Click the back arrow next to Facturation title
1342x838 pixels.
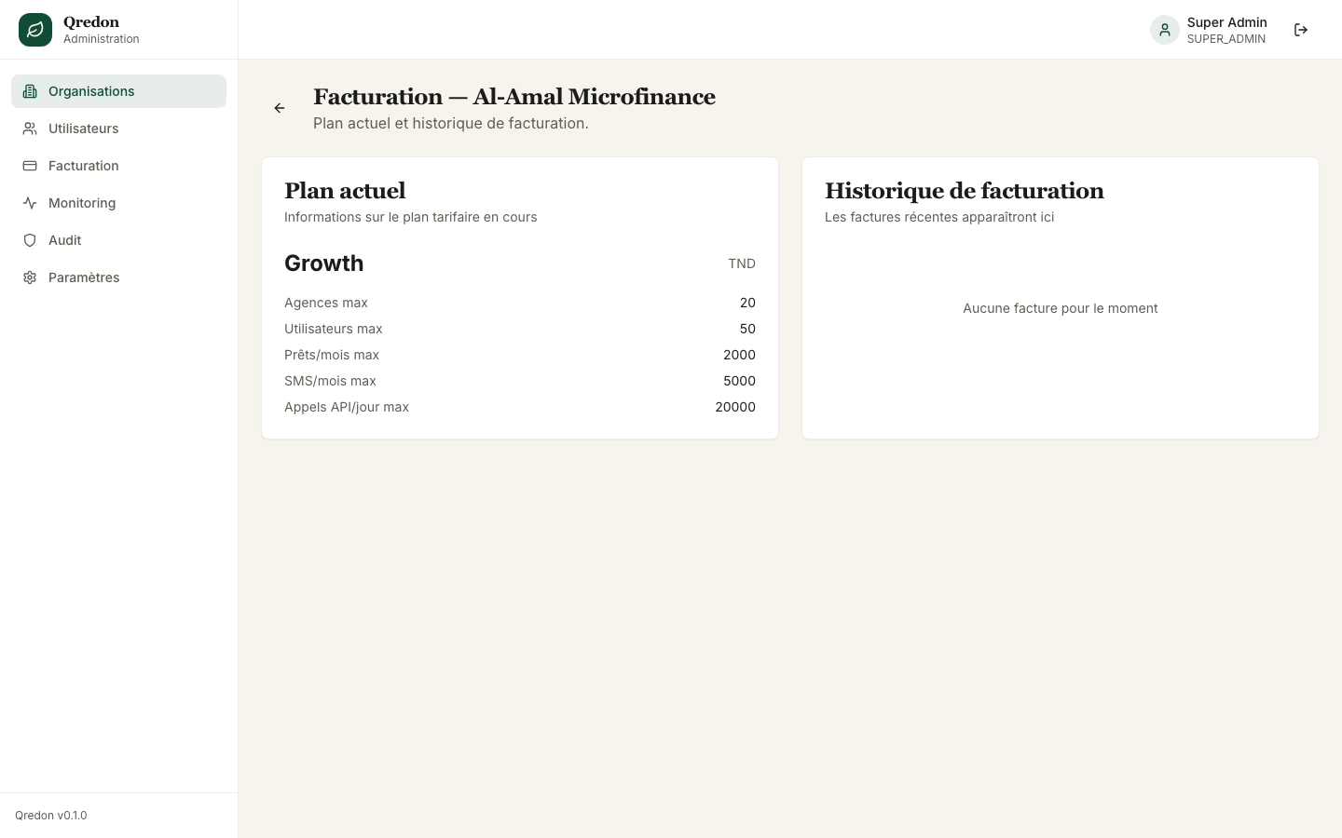[280, 108]
